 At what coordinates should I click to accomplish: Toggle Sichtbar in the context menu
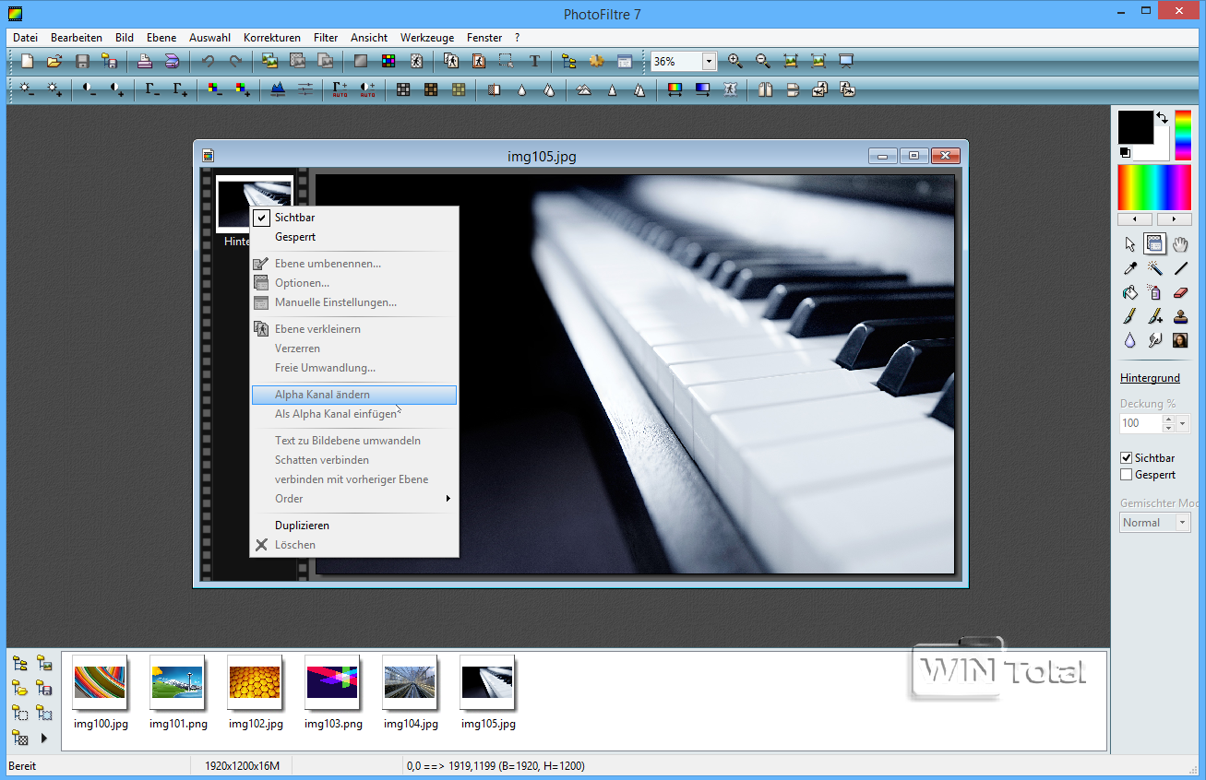point(295,218)
